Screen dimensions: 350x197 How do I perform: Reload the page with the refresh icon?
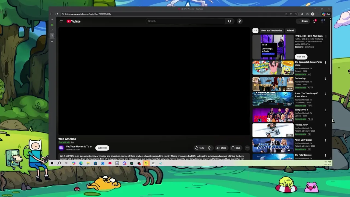pos(57,14)
